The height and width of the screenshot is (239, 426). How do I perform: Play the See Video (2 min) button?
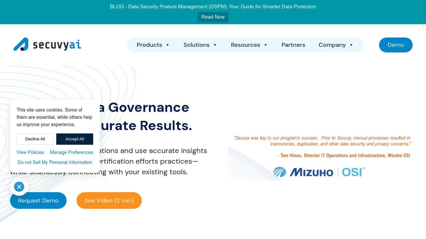point(109,200)
